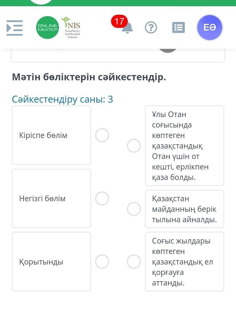
Task: Click the Негізгі бөлім card
Action: tap(51, 198)
